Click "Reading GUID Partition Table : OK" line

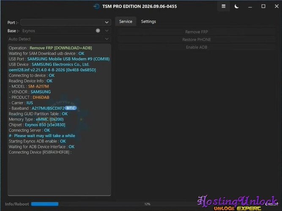[x=38, y=114]
